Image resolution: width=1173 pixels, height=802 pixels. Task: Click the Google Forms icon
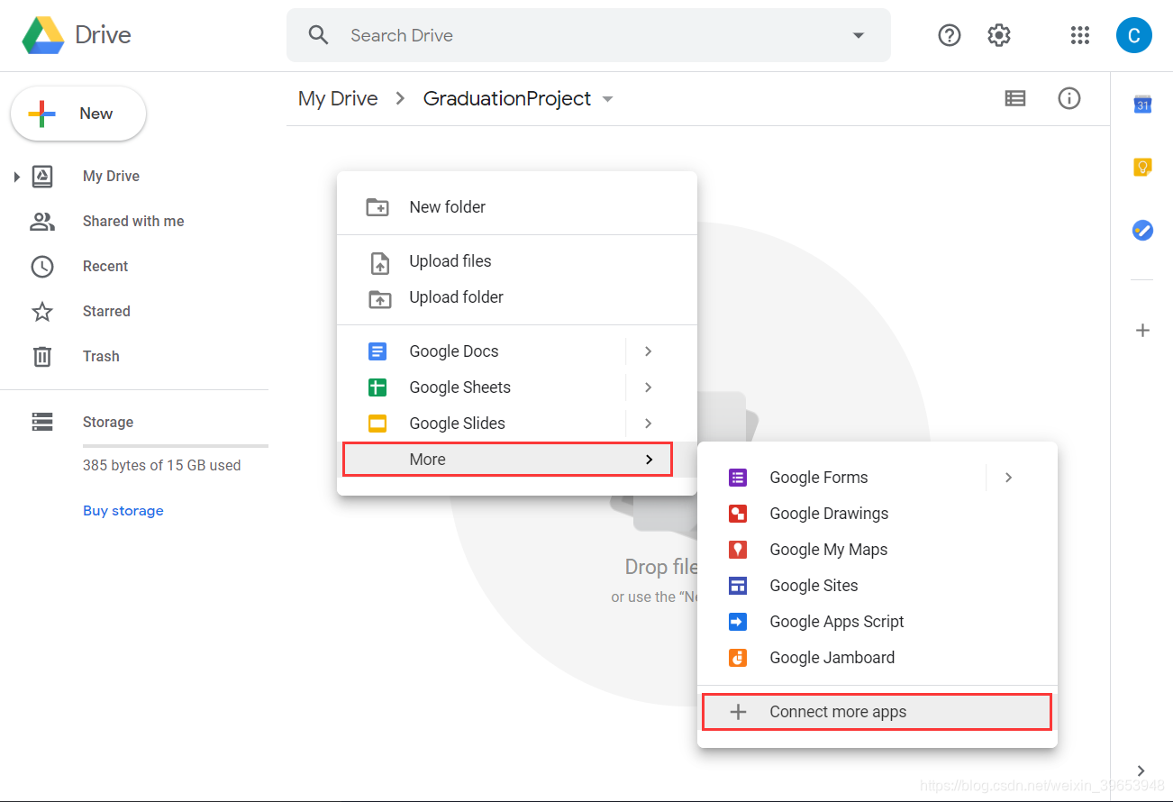pyautogui.click(x=738, y=478)
